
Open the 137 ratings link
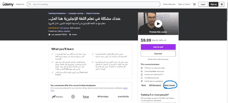click(65, 28)
